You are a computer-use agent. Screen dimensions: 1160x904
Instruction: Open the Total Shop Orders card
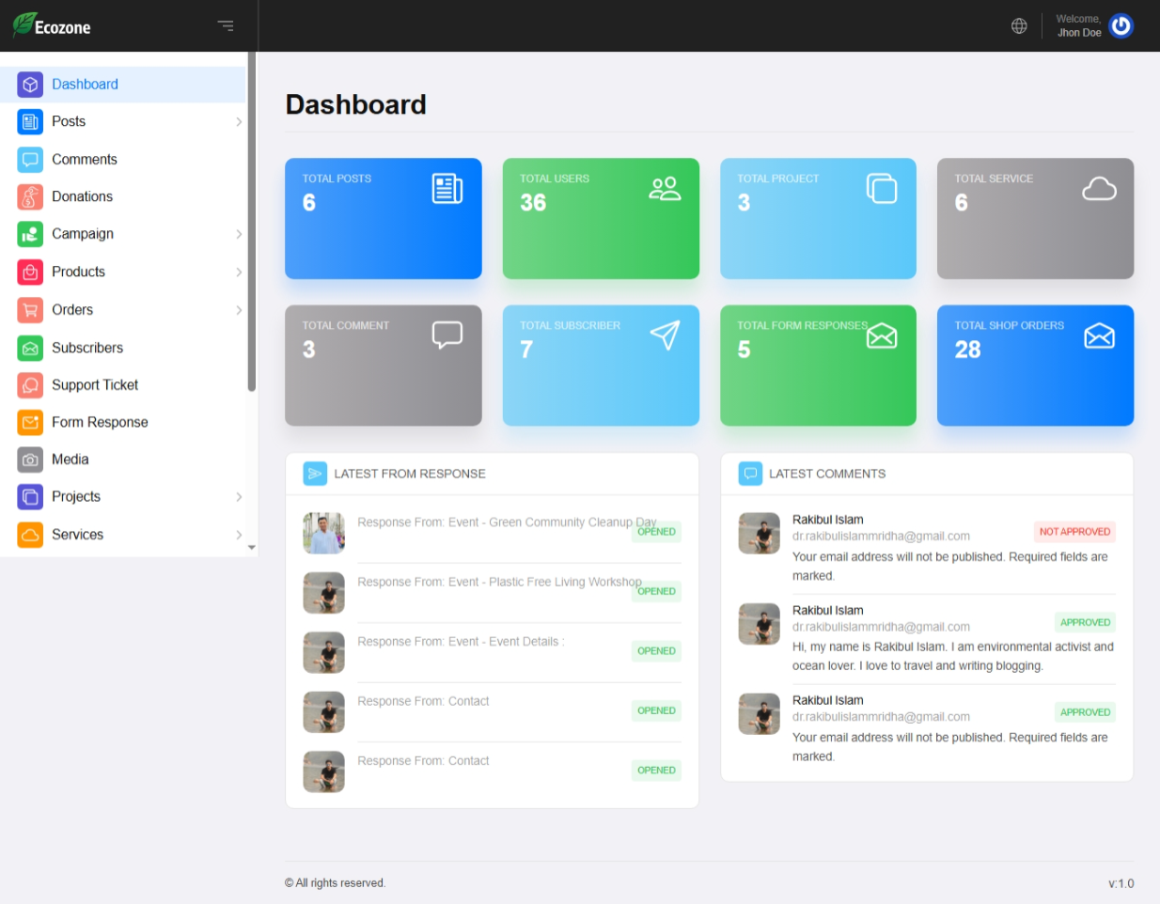pos(1035,366)
